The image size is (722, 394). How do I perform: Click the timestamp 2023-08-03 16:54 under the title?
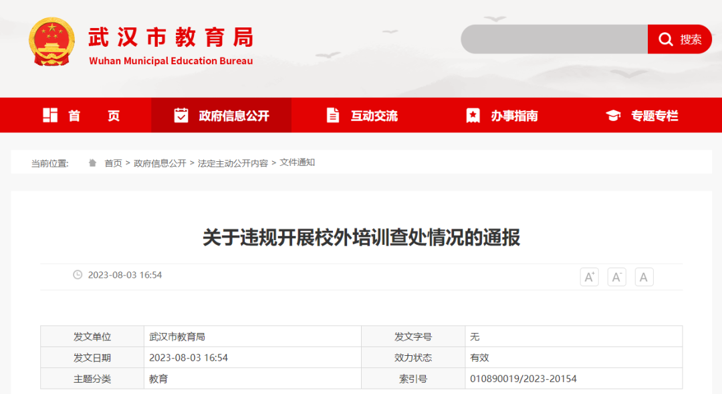click(x=125, y=275)
